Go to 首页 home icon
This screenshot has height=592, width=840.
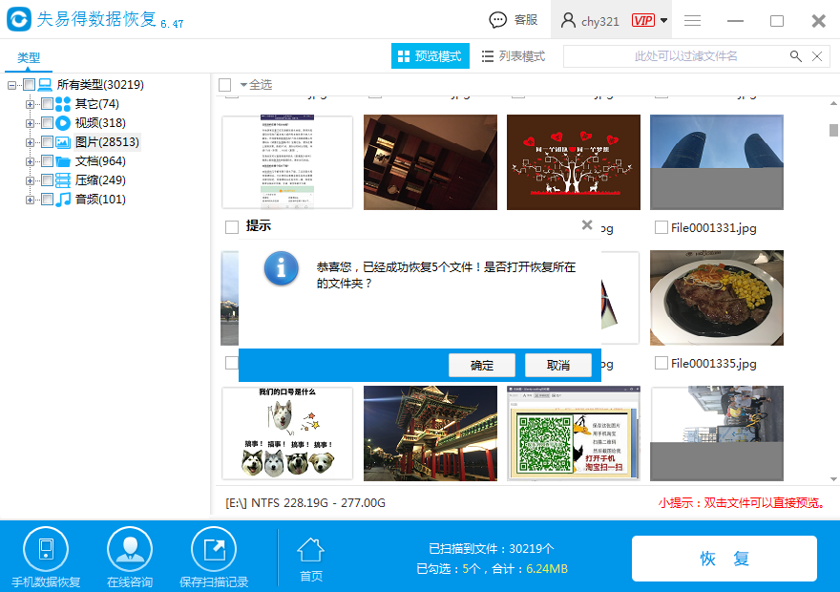311,550
